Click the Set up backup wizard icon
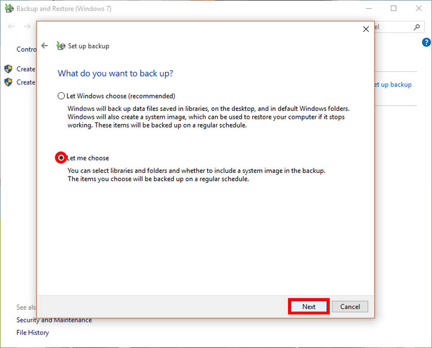The height and width of the screenshot is (348, 432). tap(60, 46)
